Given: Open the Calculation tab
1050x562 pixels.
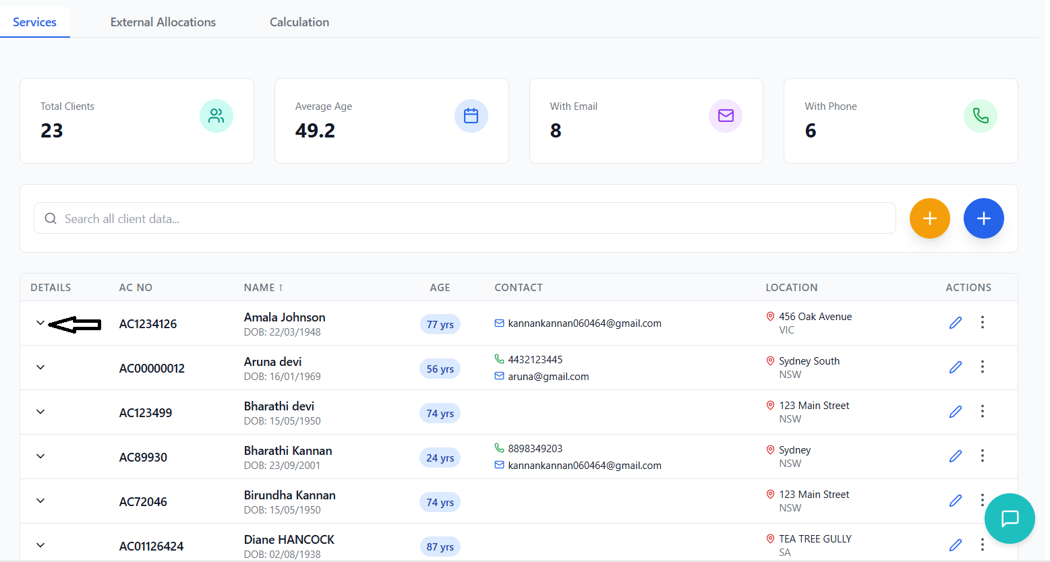Looking at the screenshot, I should point(299,22).
